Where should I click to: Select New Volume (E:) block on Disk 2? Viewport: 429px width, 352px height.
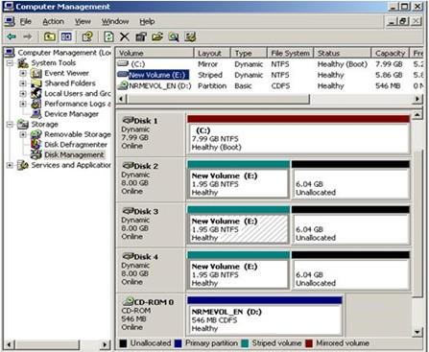(238, 184)
